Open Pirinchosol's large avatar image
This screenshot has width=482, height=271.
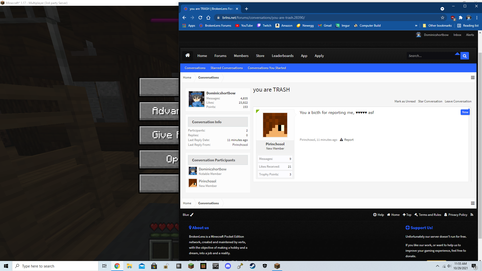coord(275,125)
